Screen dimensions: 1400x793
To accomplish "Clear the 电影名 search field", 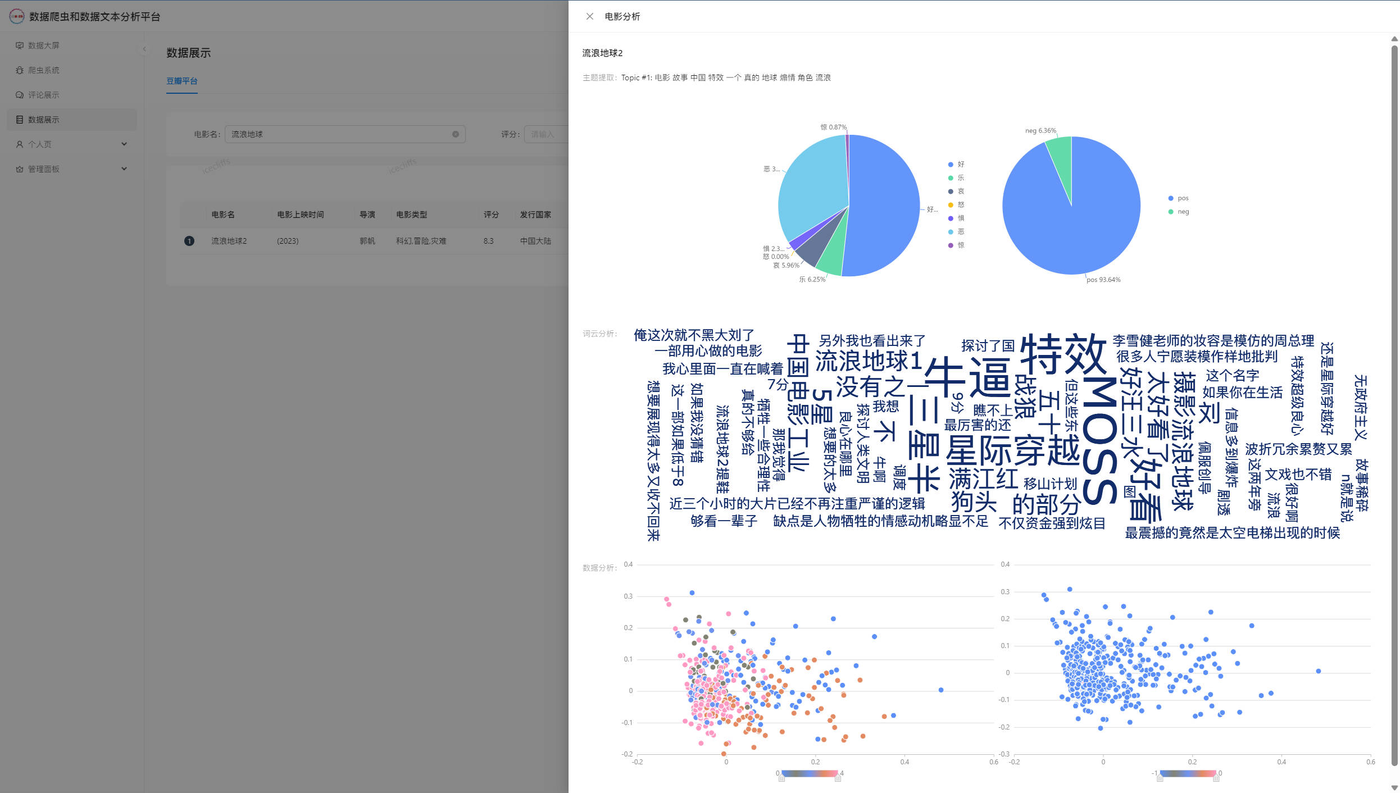I will (x=456, y=134).
